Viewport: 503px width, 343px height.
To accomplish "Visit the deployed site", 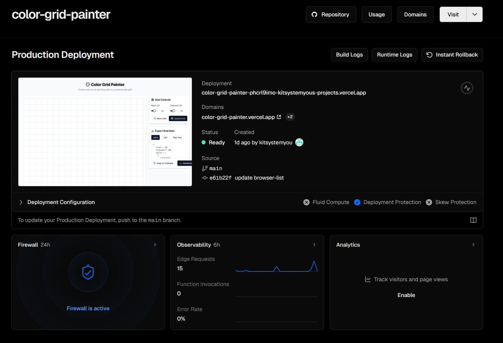I will coord(453,14).
